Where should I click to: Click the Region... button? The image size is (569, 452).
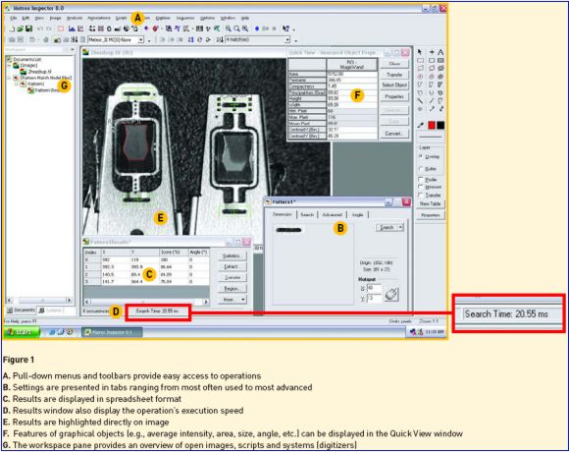(233, 289)
